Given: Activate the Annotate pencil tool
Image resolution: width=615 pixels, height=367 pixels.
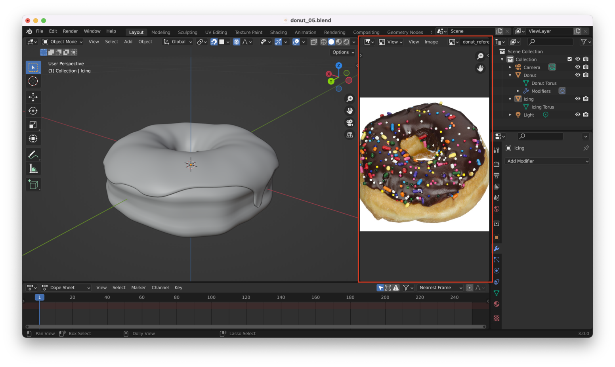Looking at the screenshot, I should point(33,155).
